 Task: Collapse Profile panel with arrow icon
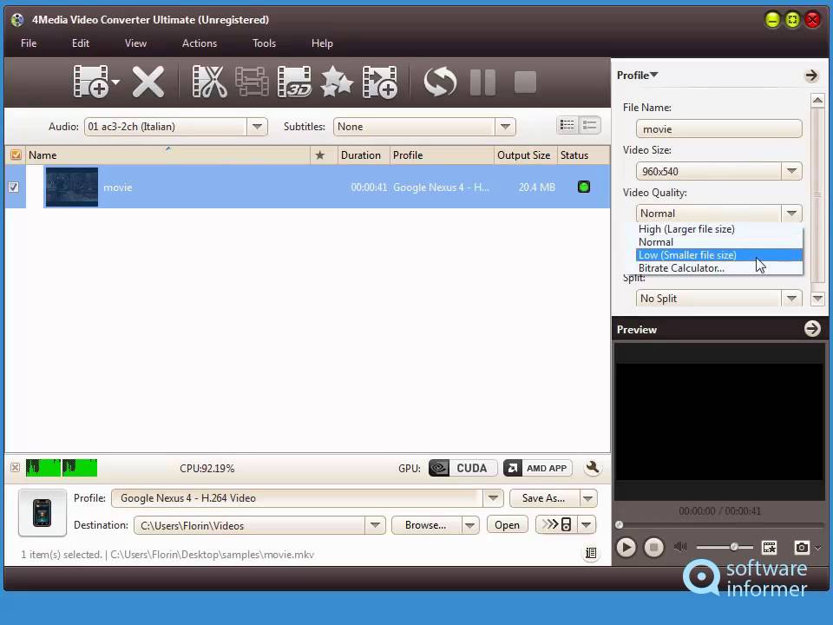point(811,76)
